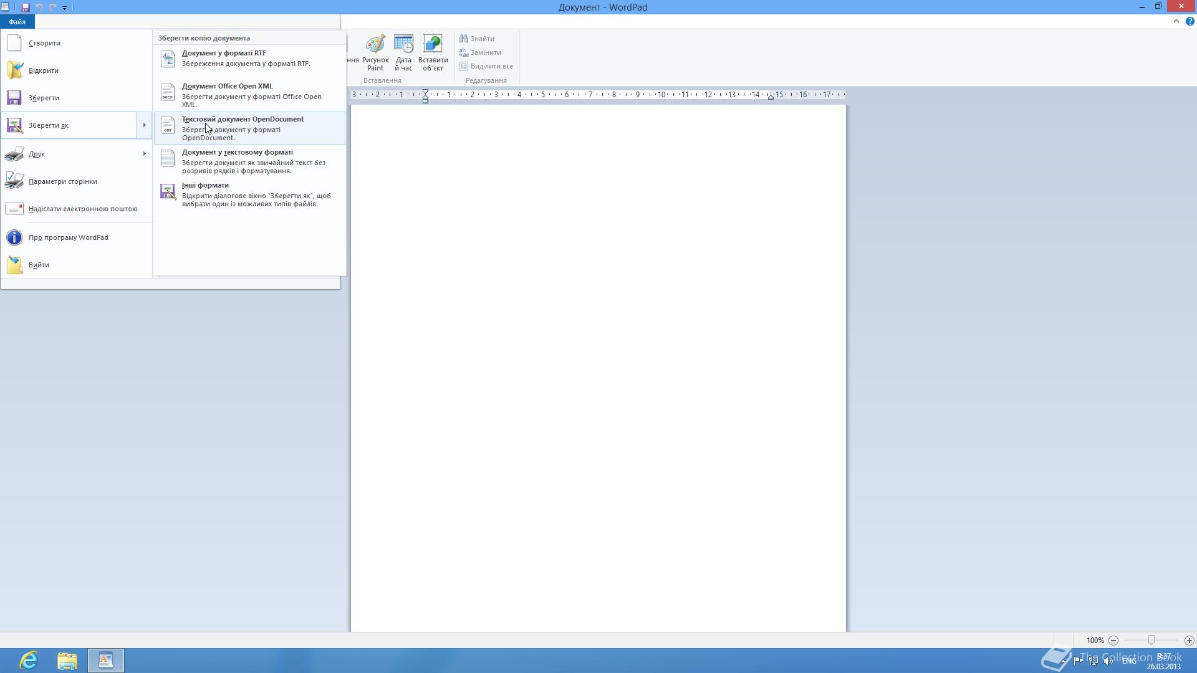Click the Надіслати електронною поштою envelope icon
The width and height of the screenshot is (1197, 673).
coord(14,209)
